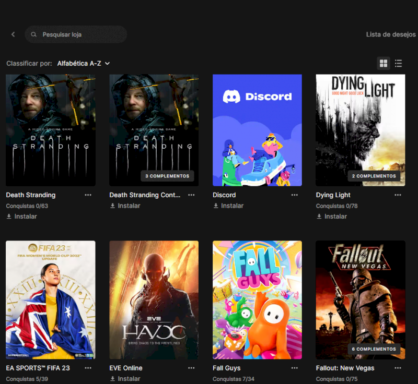
Task: Open Lista de desejos
Action: 390,34
